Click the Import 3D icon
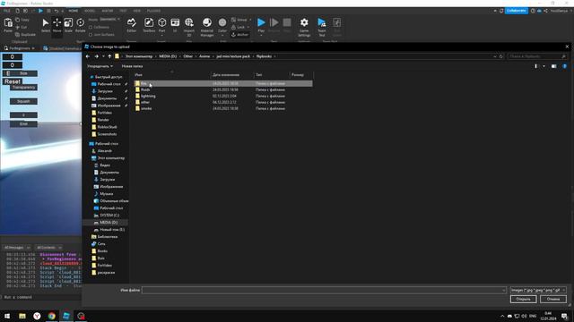Image resolution: width=574 pixels, height=322 pixels. 189,22
